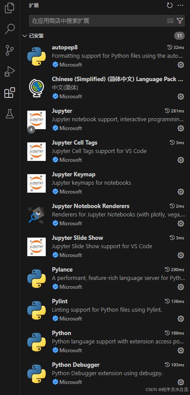This screenshot has width=190, height=395.
Task: Open manage gear for Jupyter extension
Action: click(x=180, y=128)
